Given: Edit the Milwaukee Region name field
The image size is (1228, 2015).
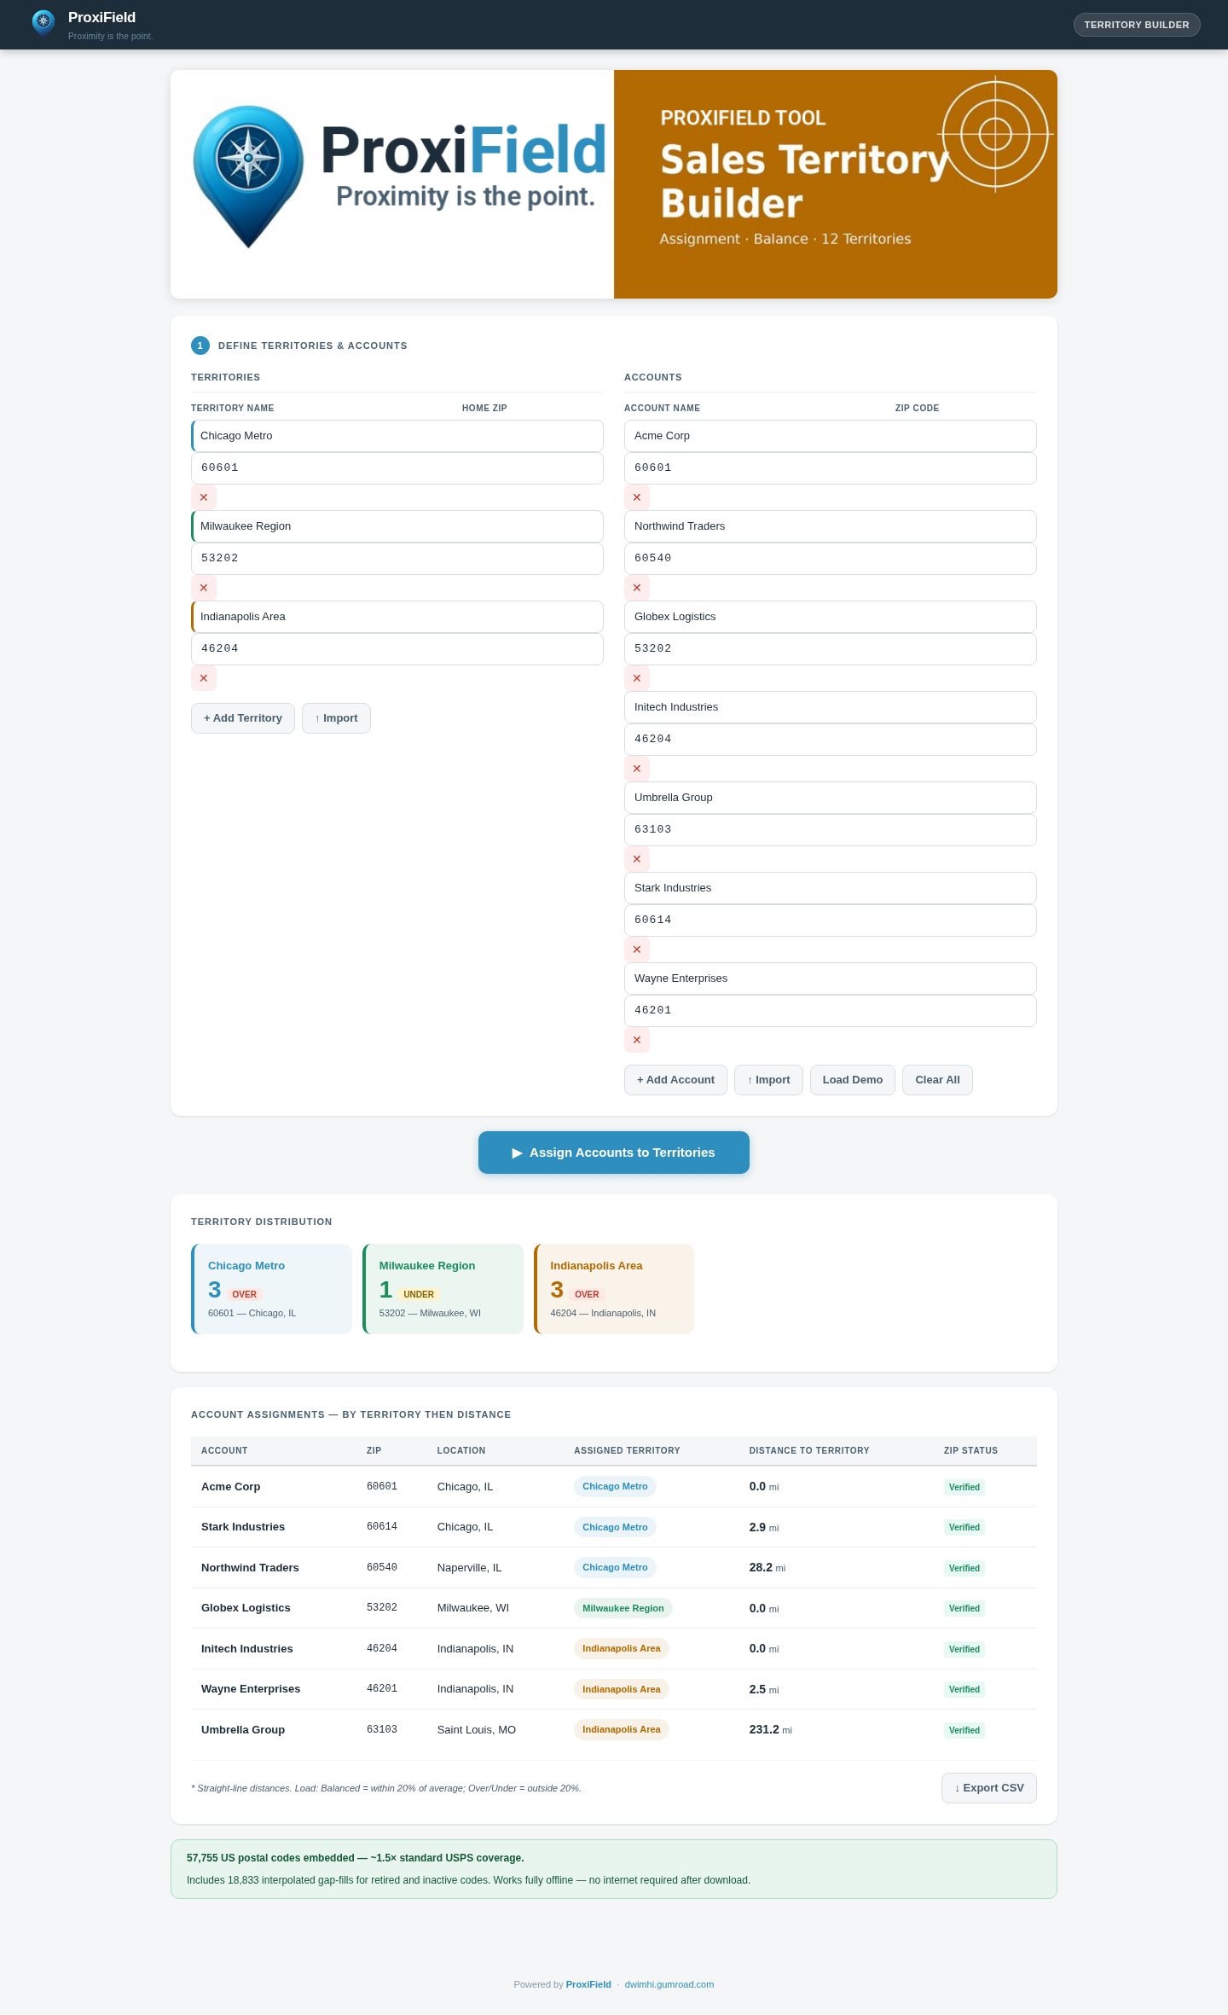Looking at the screenshot, I should [397, 526].
